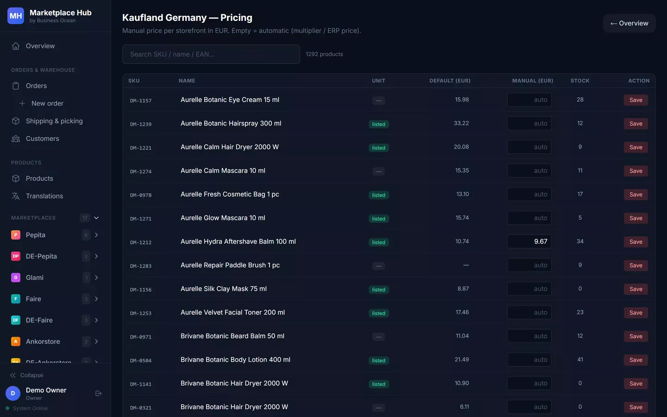Click the Stock column header
Screen dimensions: 667x417
pyautogui.click(x=580, y=81)
